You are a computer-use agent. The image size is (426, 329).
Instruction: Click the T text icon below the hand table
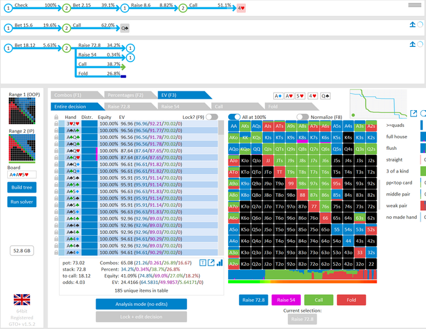[202, 262]
